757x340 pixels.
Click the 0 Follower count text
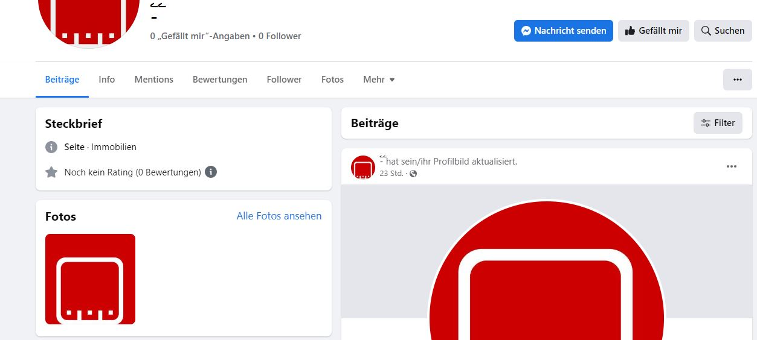tap(280, 36)
